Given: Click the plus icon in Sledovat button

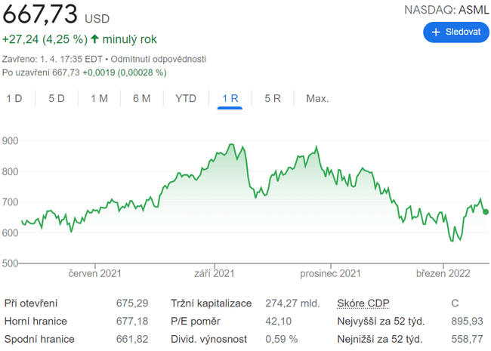Looking at the screenshot, I should coord(436,32).
